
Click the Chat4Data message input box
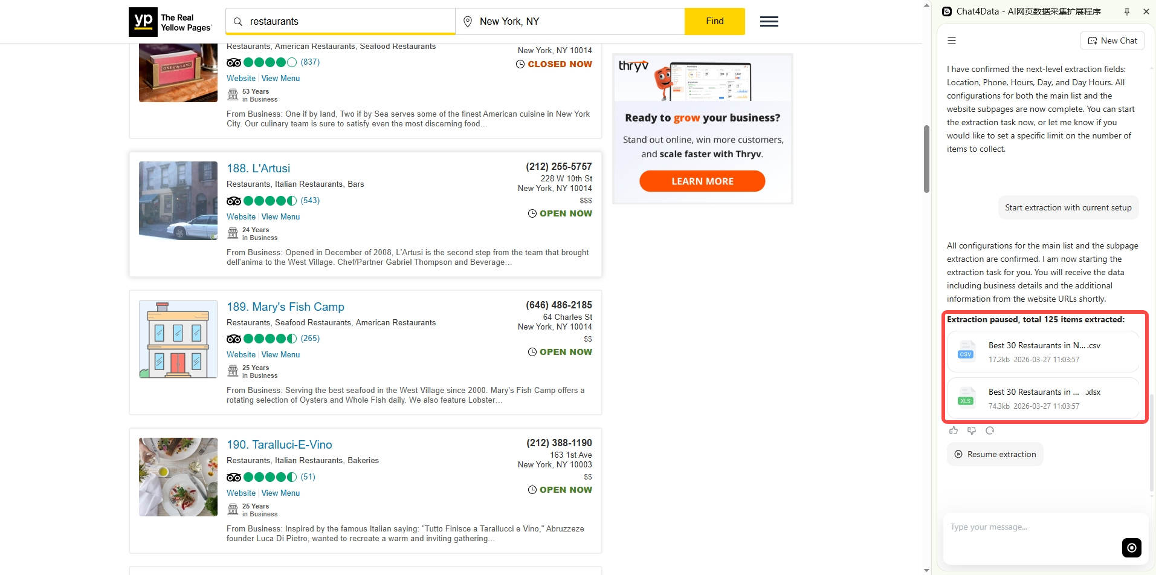[1033, 527]
